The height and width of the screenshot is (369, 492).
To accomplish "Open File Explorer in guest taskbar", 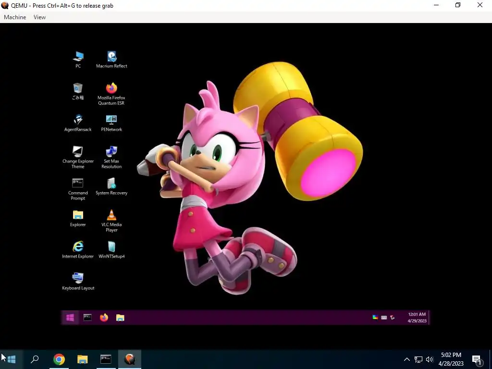I will [x=120, y=318].
